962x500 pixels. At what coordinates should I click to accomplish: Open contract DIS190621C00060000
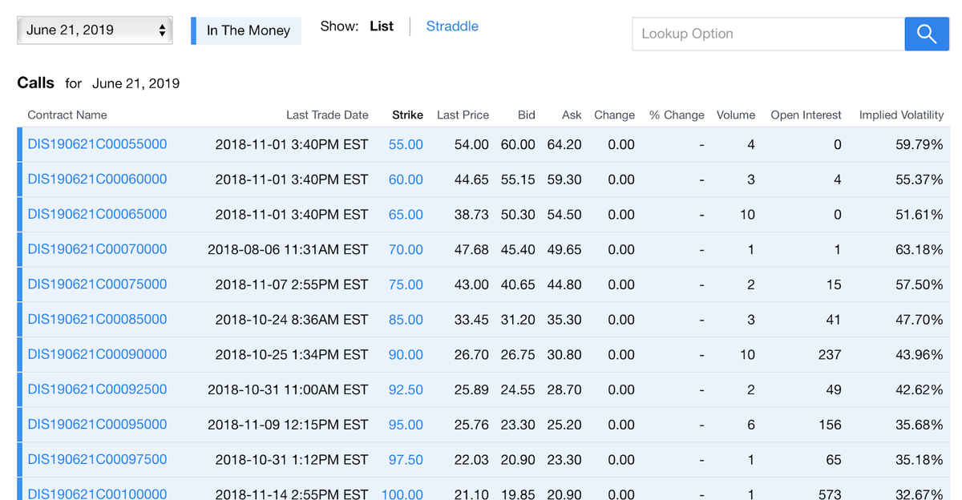pos(97,179)
